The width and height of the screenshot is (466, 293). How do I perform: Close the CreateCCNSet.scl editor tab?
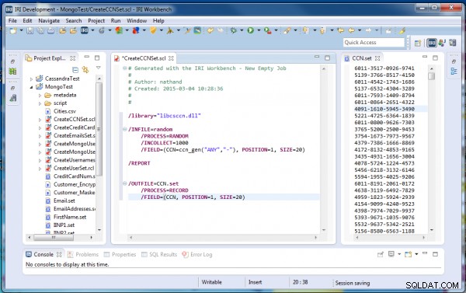click(x=171, y=58)
